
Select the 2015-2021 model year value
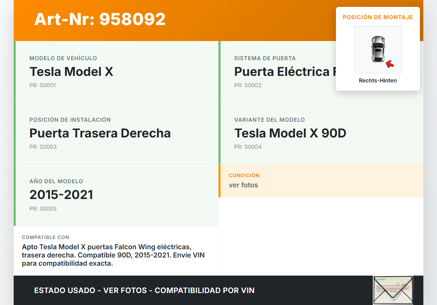point(61,195)
